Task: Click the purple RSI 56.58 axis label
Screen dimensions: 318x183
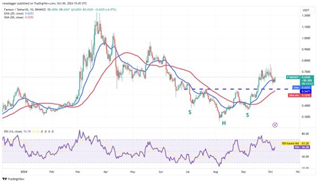Action: pyautogui.click(x=302, y=147)
